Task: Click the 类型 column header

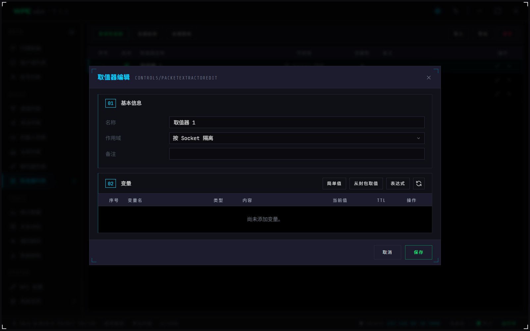Action: [x=218, y=200]
